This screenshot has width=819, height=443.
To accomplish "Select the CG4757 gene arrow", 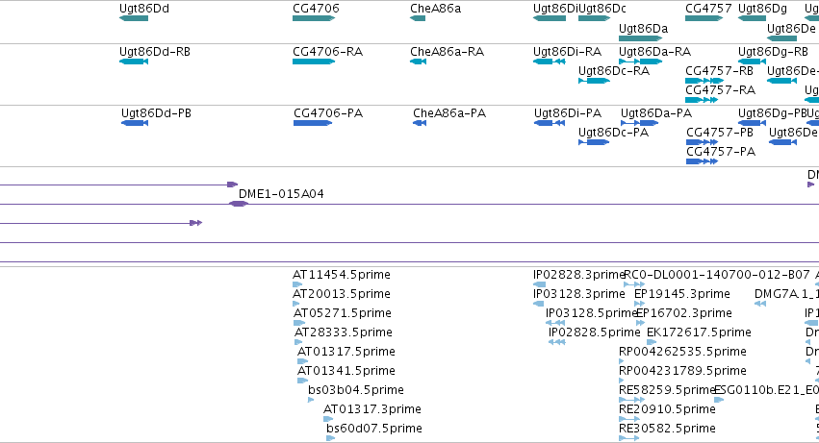I will tap(704, 18).
